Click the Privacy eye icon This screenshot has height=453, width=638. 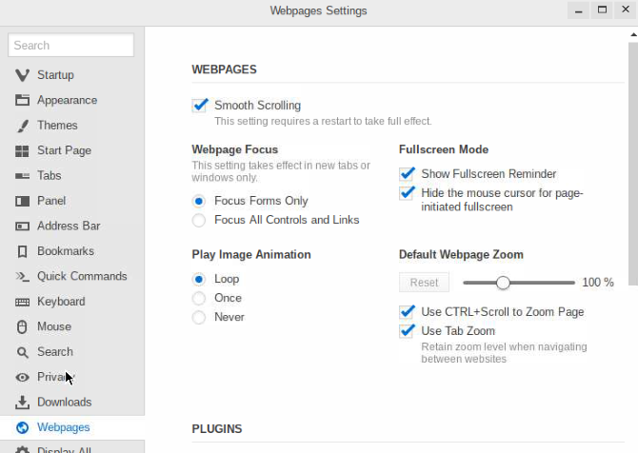[x=22, y=378]
